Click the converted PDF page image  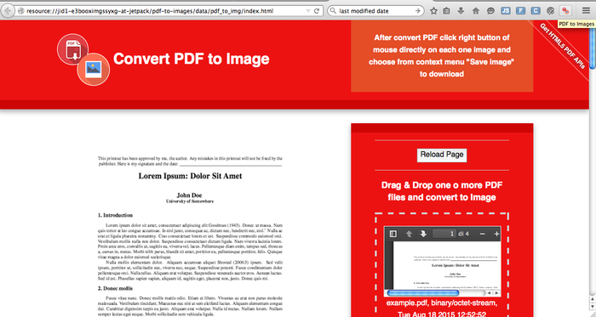[190, 235]
